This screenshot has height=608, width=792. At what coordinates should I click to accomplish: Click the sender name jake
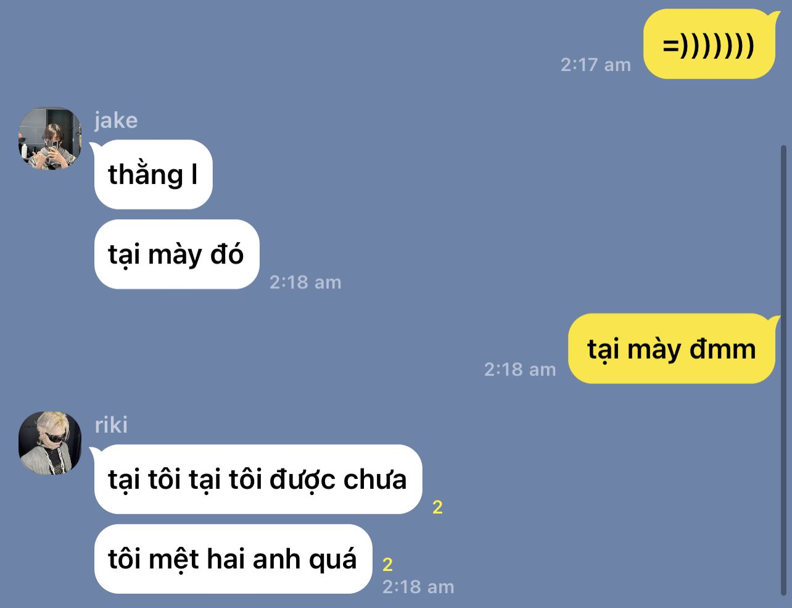[116, 120]
